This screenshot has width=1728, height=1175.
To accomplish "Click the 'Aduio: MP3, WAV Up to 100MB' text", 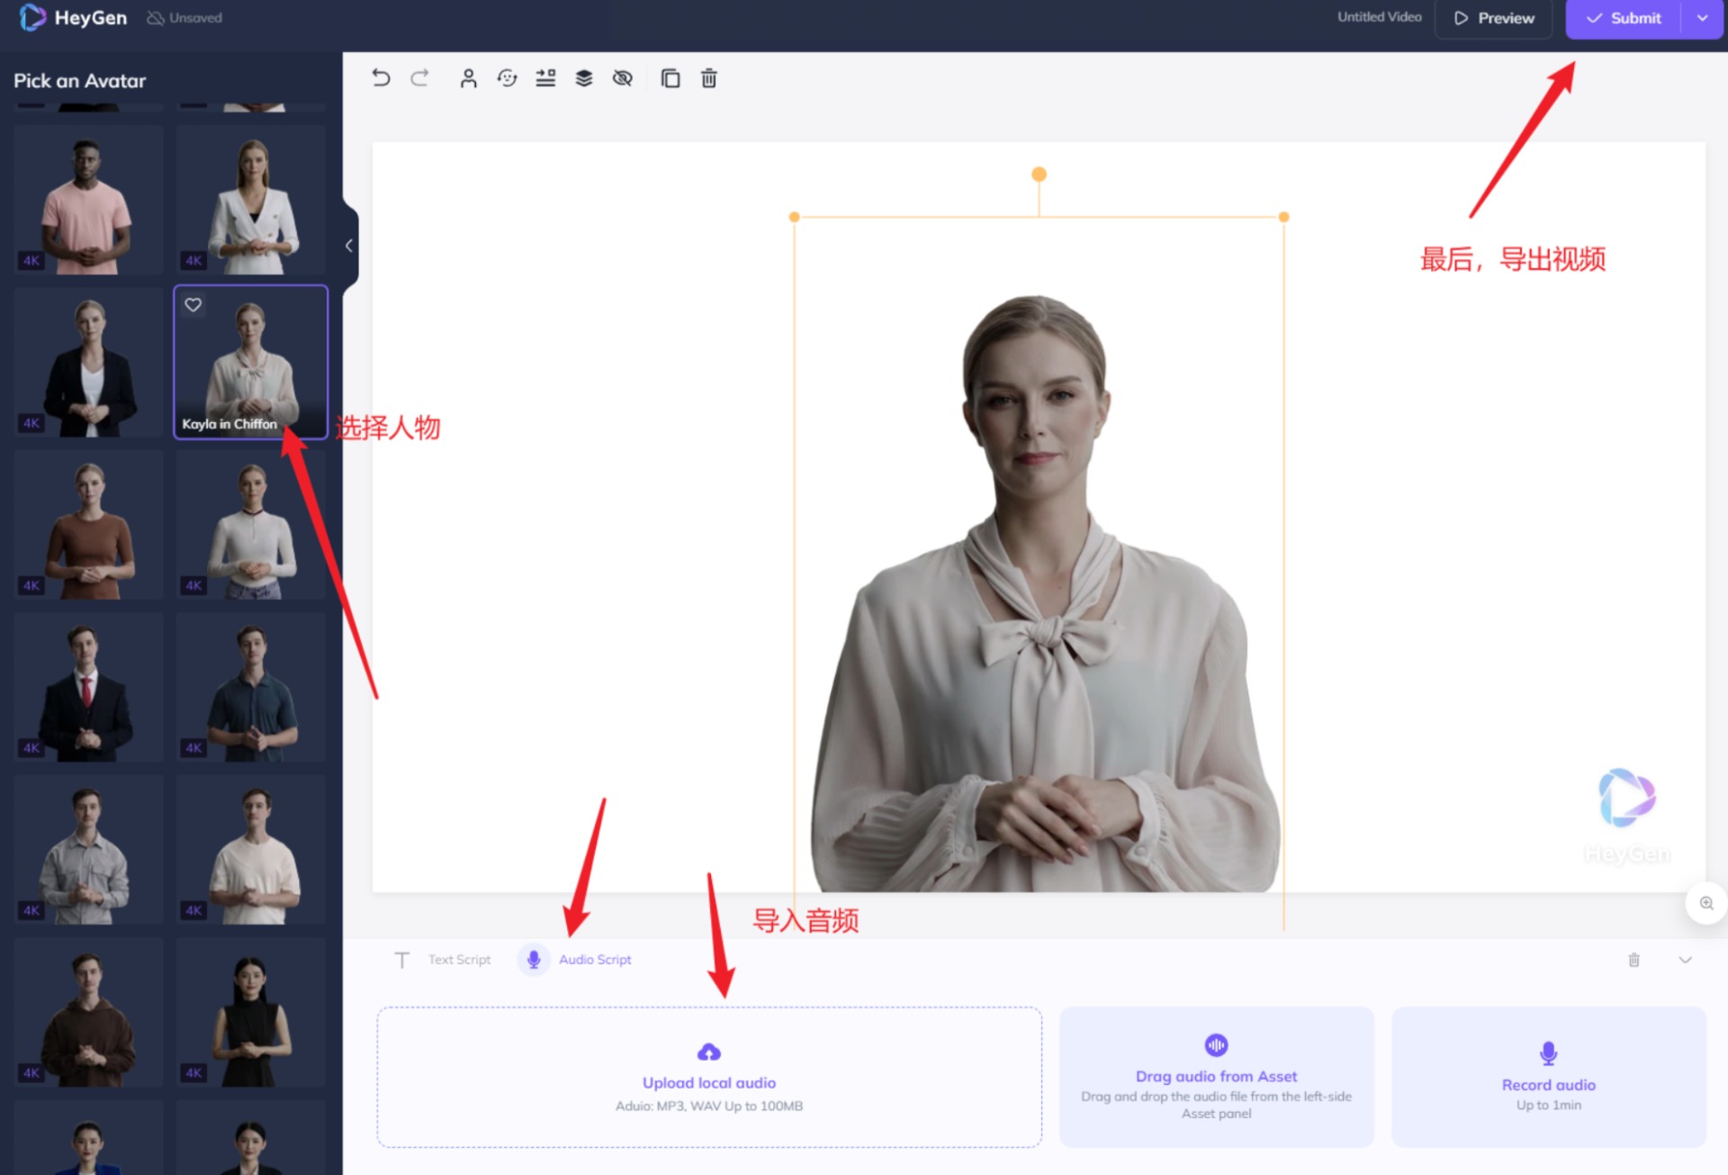I will tap(709, 1106).
